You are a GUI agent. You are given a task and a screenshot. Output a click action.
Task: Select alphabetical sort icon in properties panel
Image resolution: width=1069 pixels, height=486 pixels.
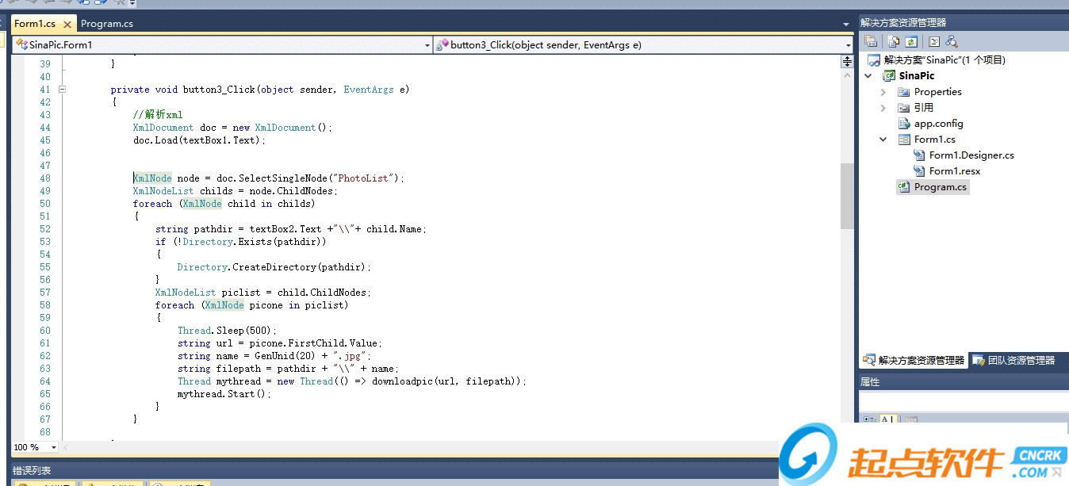pyautogui.click(x=888, y=420)
